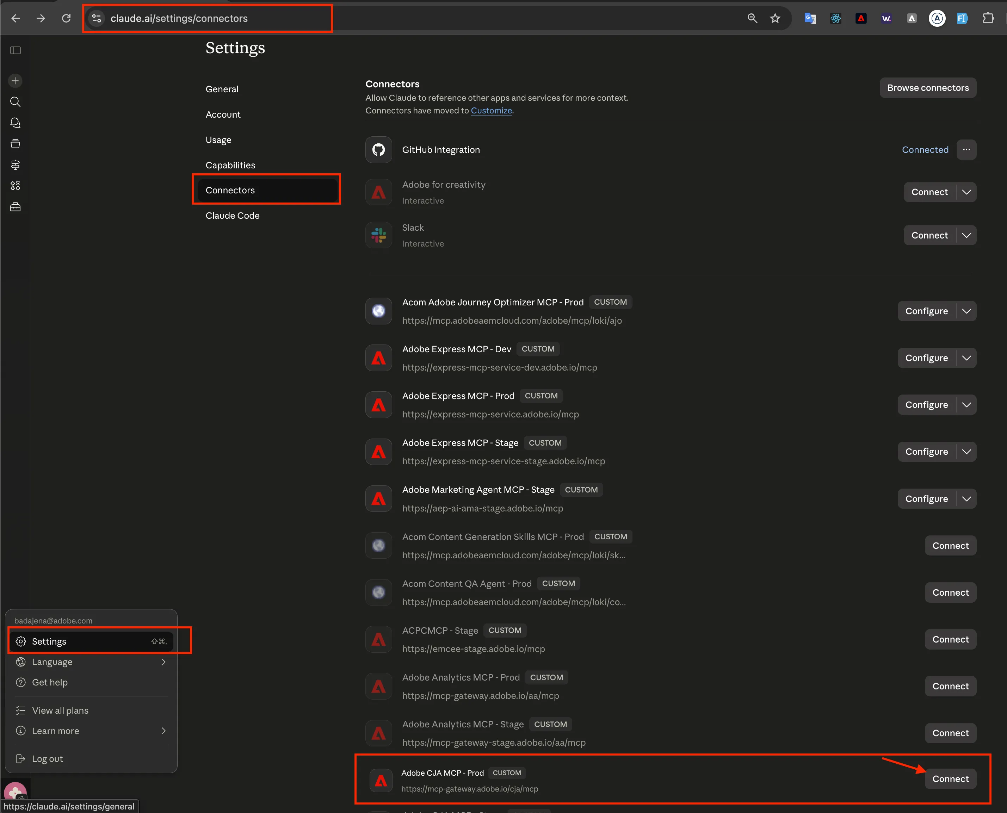Viewport: 1007px width, 813px height.
Task: Open the browser extensions puzzle icon
Action: coord(988,18)
